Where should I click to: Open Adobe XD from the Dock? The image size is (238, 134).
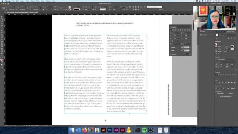(x=116, y=130)
